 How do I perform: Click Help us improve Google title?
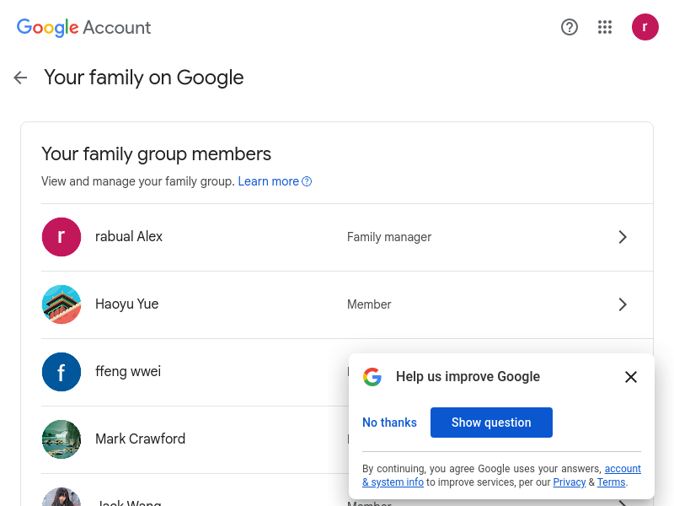coord(468,376)
